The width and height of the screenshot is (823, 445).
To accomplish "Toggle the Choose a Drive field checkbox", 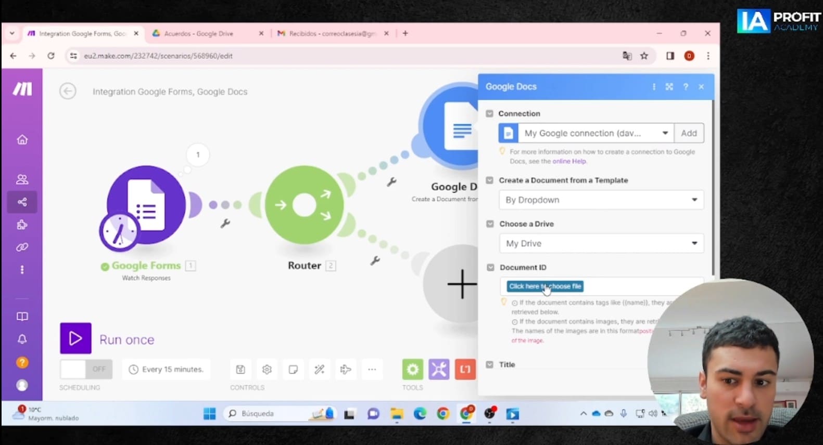I will (490, 224).
